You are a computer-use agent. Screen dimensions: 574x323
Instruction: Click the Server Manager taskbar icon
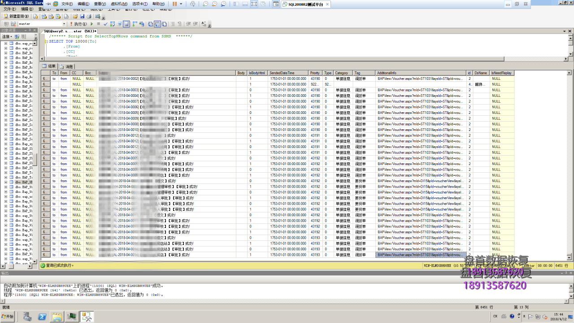(x=27, y=317)
